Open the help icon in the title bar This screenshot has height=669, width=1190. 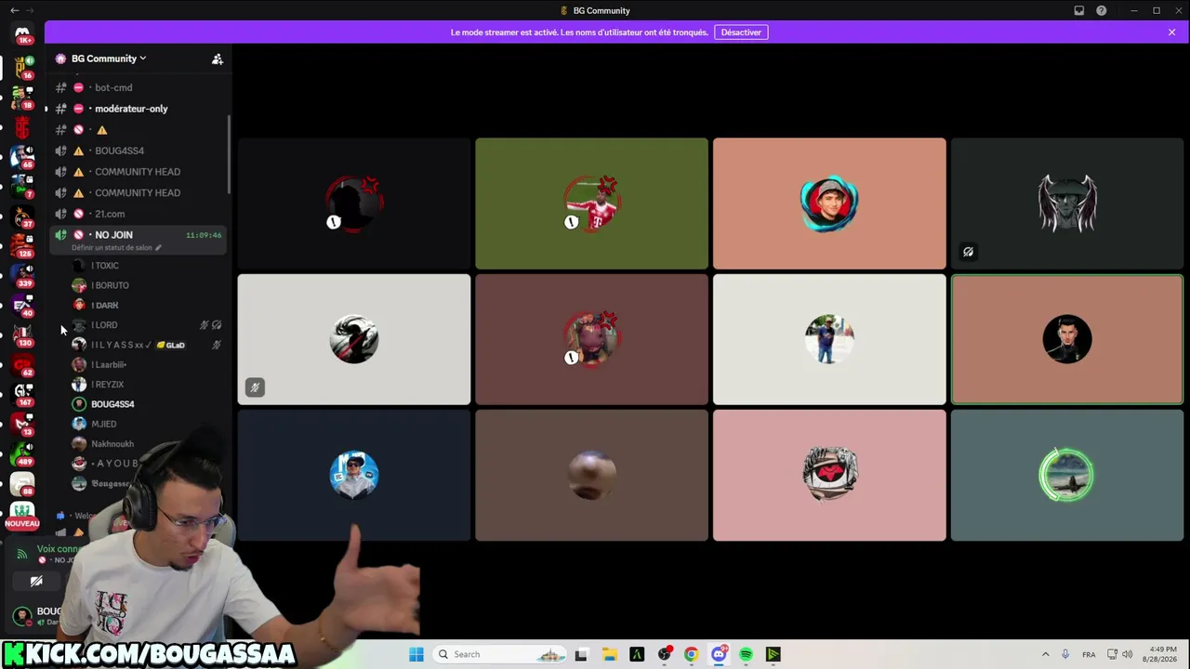[1102, 10]
